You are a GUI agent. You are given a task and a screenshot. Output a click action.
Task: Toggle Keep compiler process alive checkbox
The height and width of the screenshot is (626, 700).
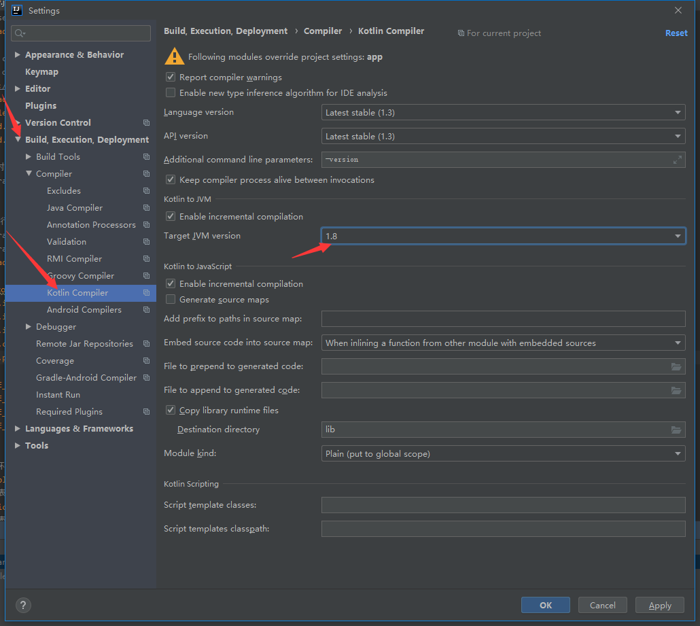171,179
